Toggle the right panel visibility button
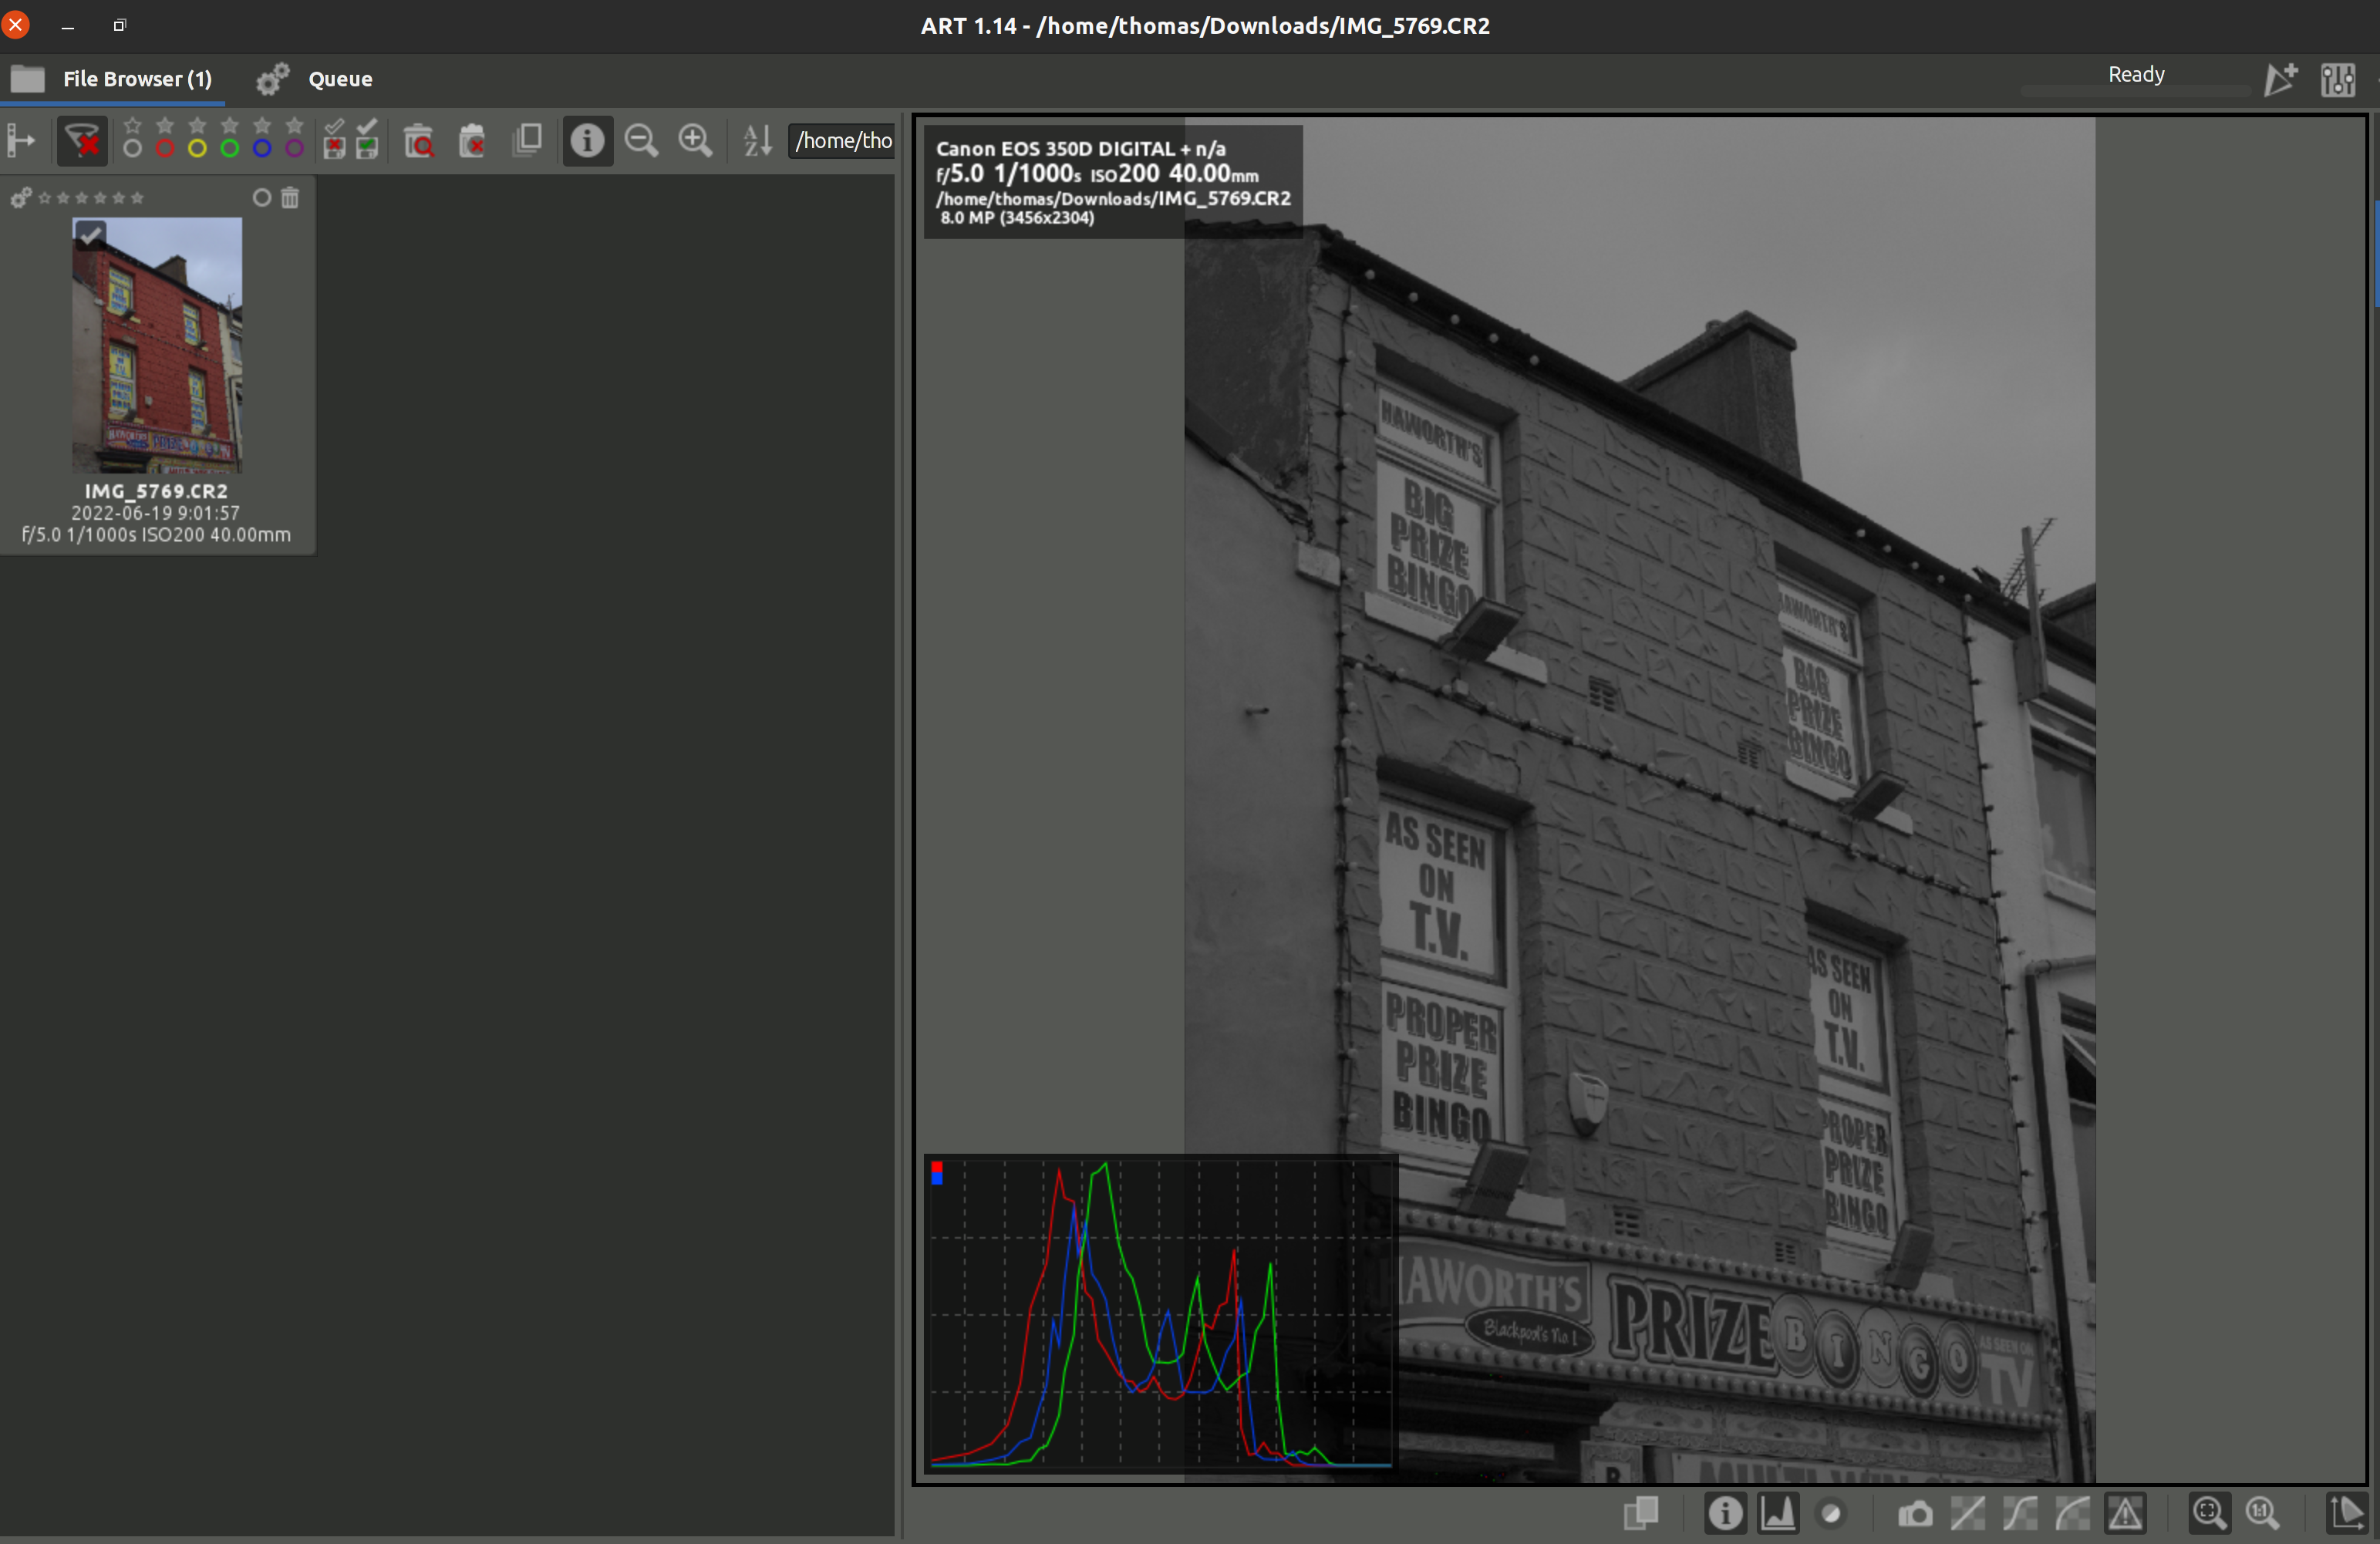2380x1544 pixels. coord(2345,1513)
